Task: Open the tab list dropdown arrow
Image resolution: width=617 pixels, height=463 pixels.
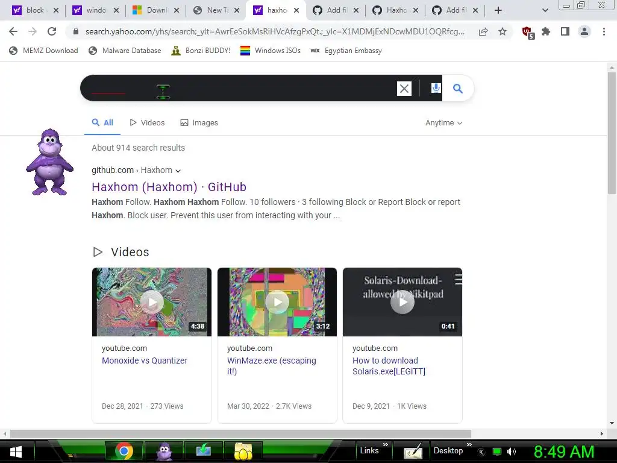Action: (x=545, y=10)
